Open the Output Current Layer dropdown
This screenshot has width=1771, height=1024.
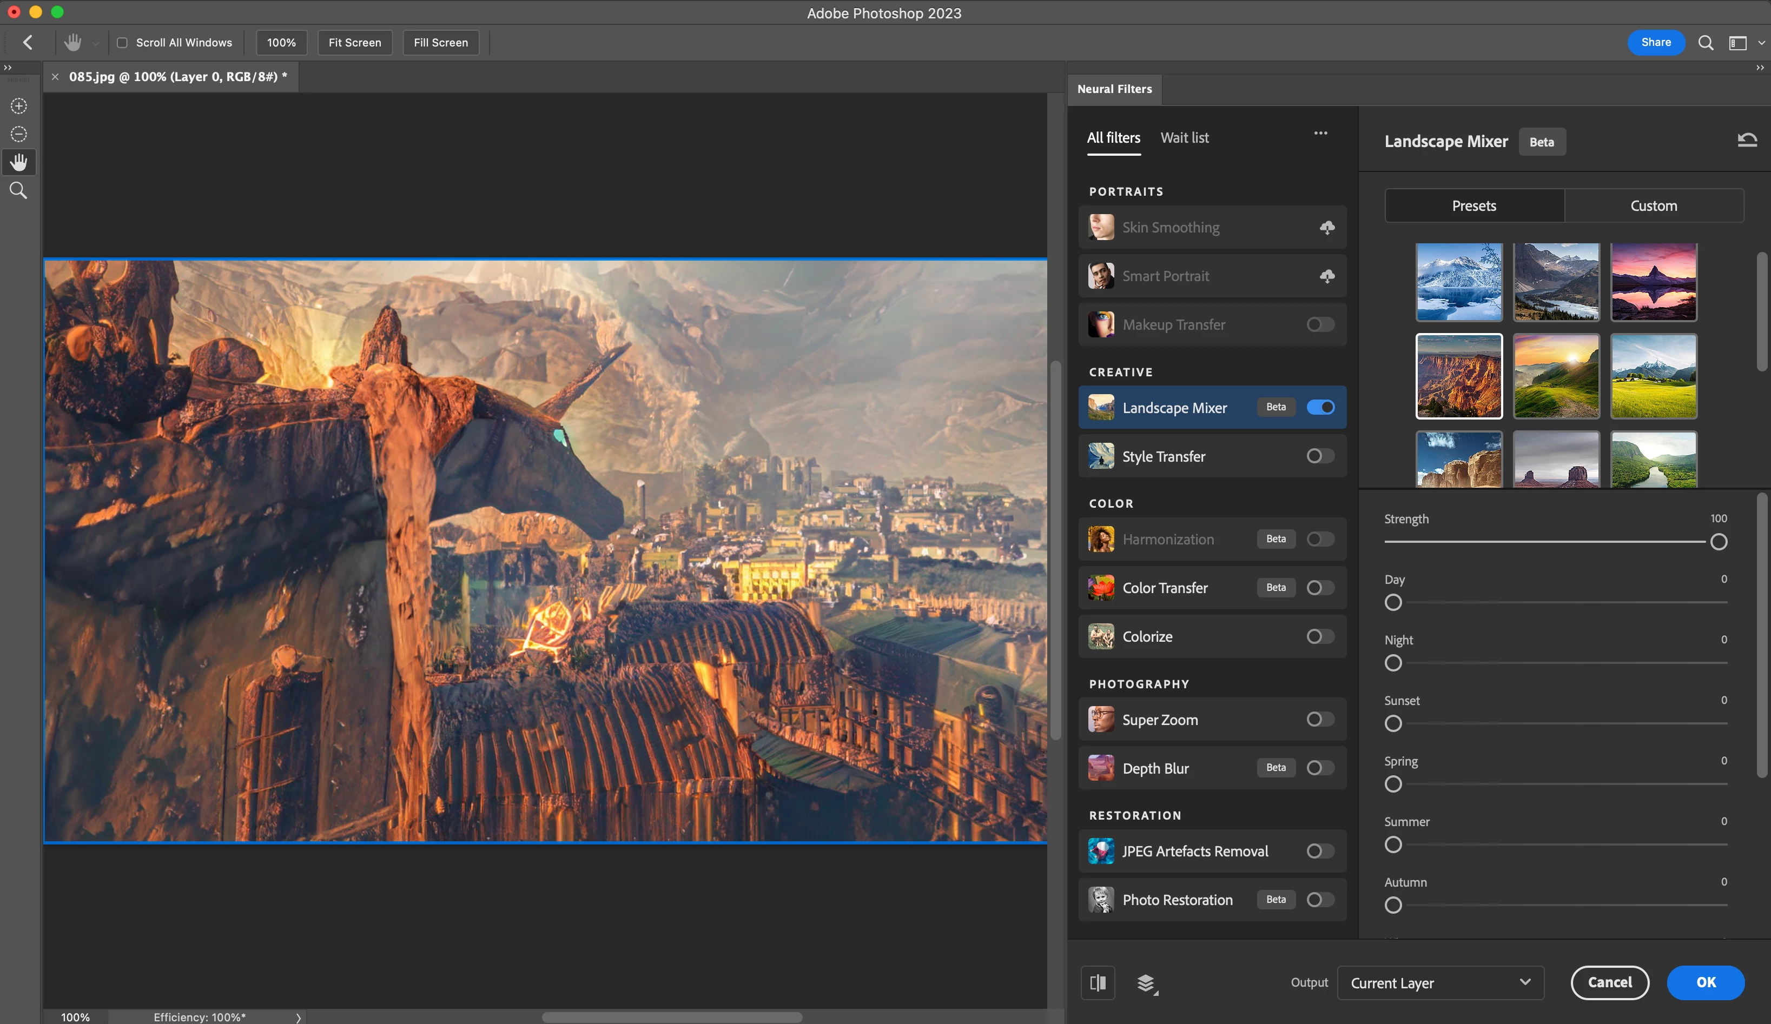pos(1440,982)
